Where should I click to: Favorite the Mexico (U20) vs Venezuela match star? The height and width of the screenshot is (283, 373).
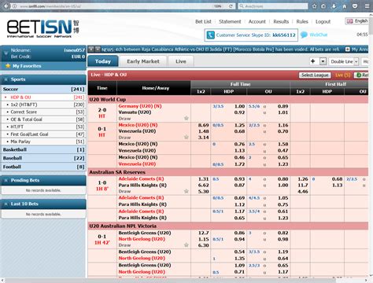tap(186, 137)
